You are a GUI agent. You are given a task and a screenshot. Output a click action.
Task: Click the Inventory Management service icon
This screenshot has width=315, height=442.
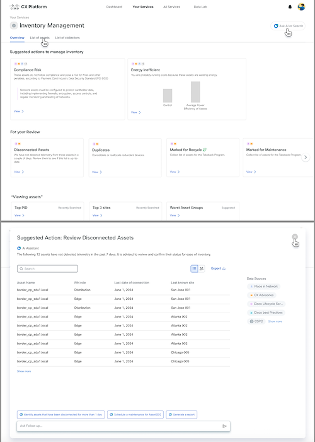[x=14, y=26]
